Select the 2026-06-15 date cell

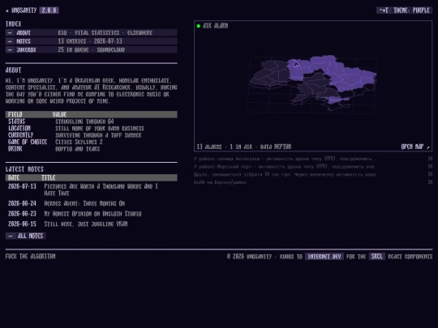22,224
